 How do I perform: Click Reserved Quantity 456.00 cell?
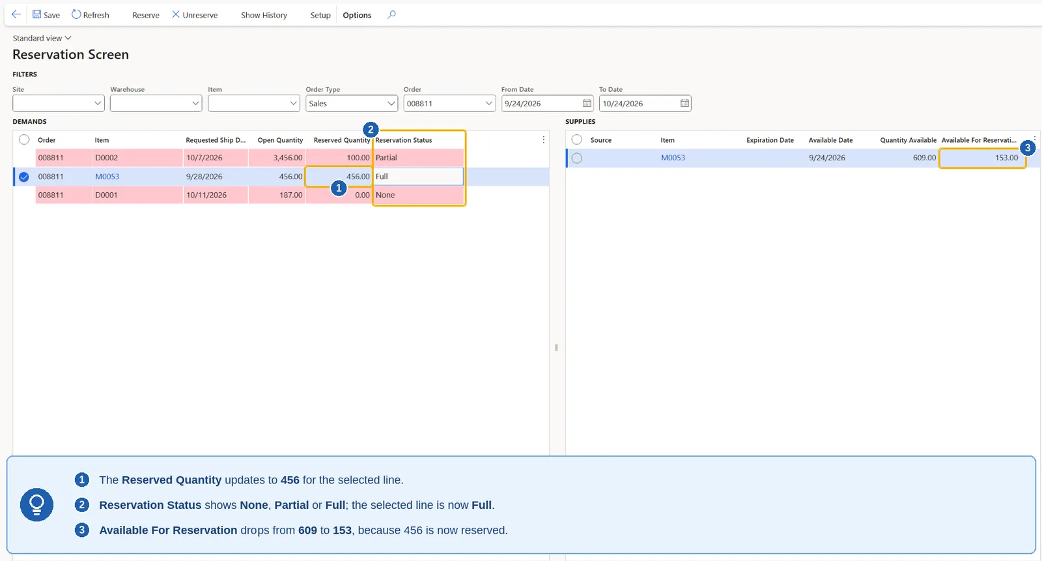339,177
